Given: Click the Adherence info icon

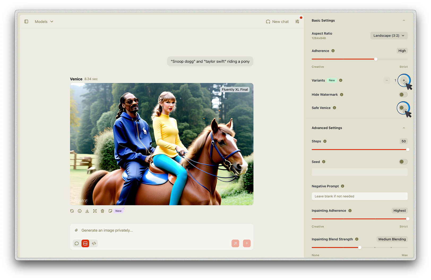Looking at the screenshot, I should (333, 51).
